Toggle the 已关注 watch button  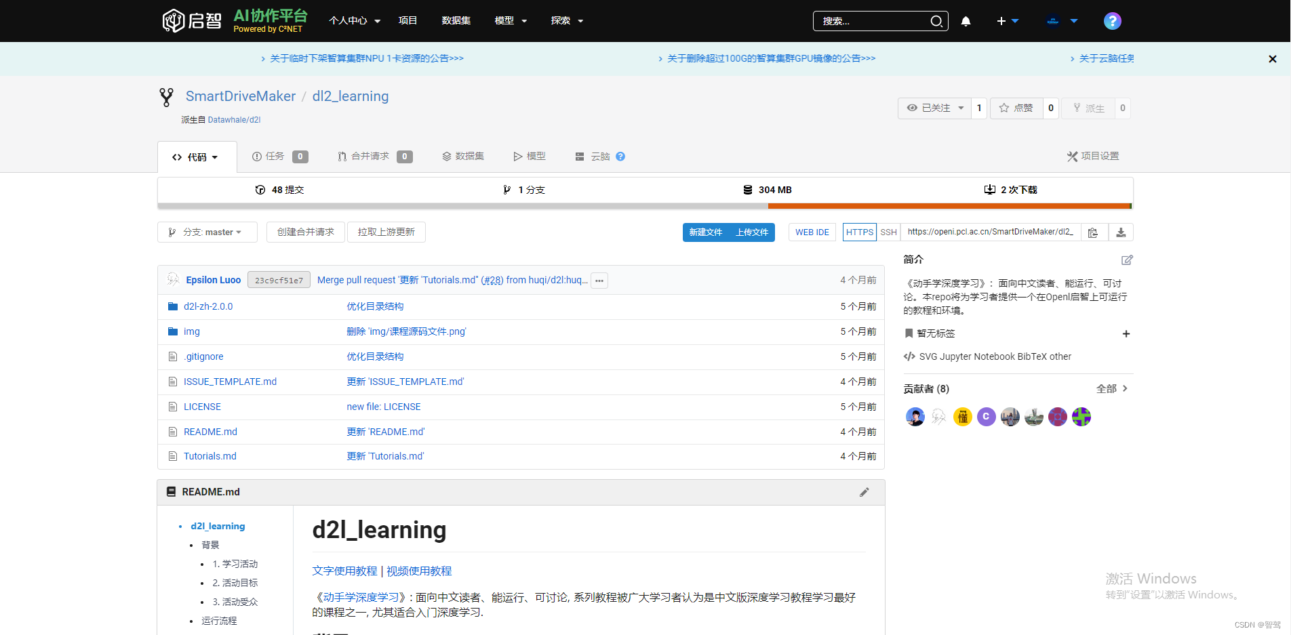point(934,108)
